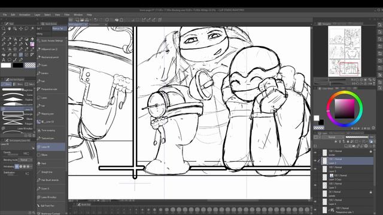
Task: Hide Layer 2 with its eye icon
Action: click(315, 161)
